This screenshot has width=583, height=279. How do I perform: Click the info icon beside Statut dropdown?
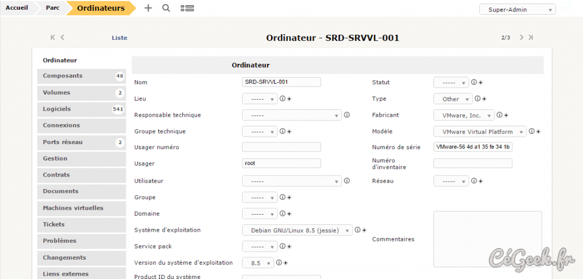click(x=474, y=83)
